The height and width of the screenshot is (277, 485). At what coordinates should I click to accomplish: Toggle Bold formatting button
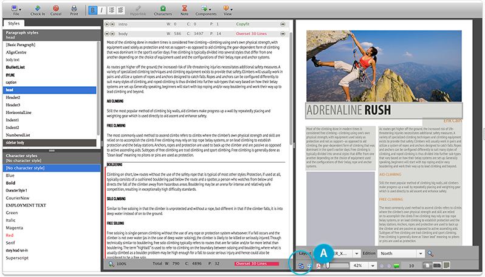[92, 10]
